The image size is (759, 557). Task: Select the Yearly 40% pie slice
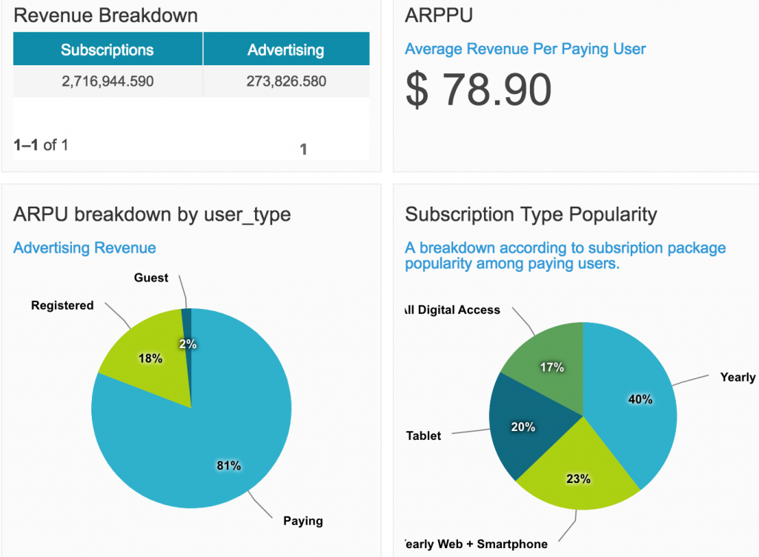tap(634, 401)
